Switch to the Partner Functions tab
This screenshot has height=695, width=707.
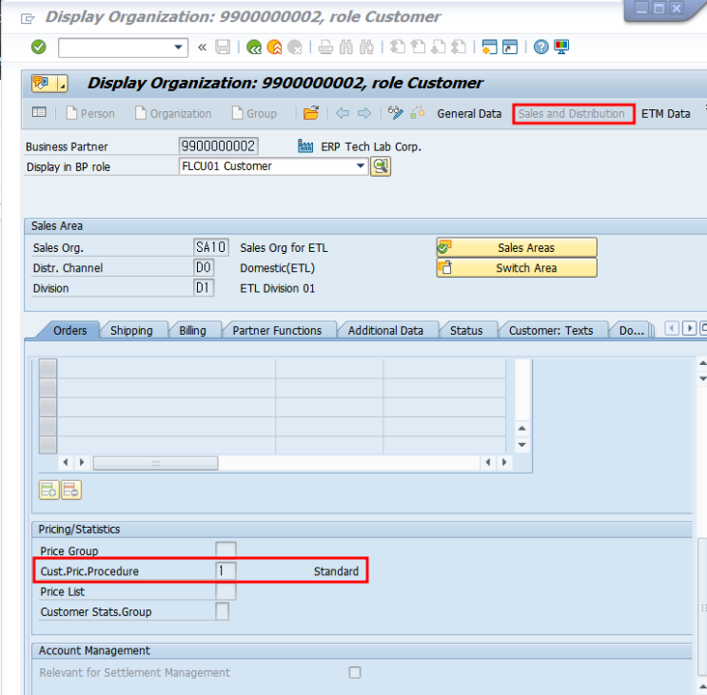pyautogui.click(x=277, y=331)
